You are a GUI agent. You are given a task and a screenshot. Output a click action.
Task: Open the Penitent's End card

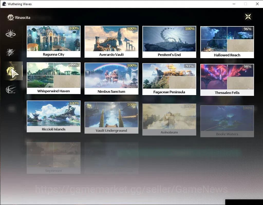point(169,42)
